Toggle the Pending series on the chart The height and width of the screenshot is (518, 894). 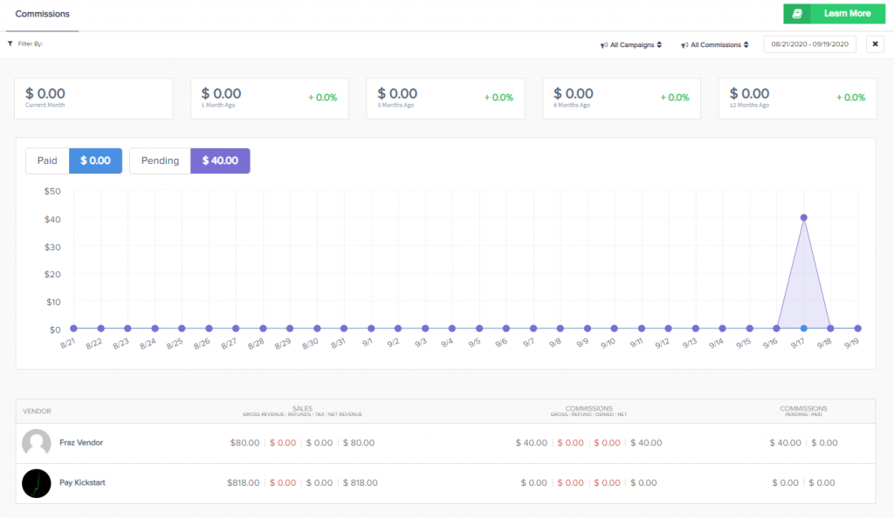pos(160,160)
